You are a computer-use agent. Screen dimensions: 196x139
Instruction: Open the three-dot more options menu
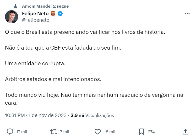(187, 14)
